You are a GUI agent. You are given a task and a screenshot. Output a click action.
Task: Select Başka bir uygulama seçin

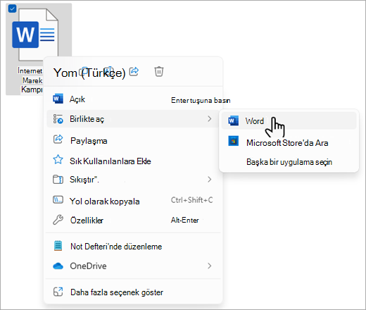coord(289,162)
